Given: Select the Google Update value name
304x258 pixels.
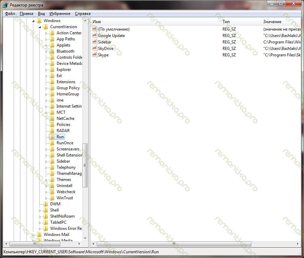Looking at the screenshot, I should click(112, 36).
